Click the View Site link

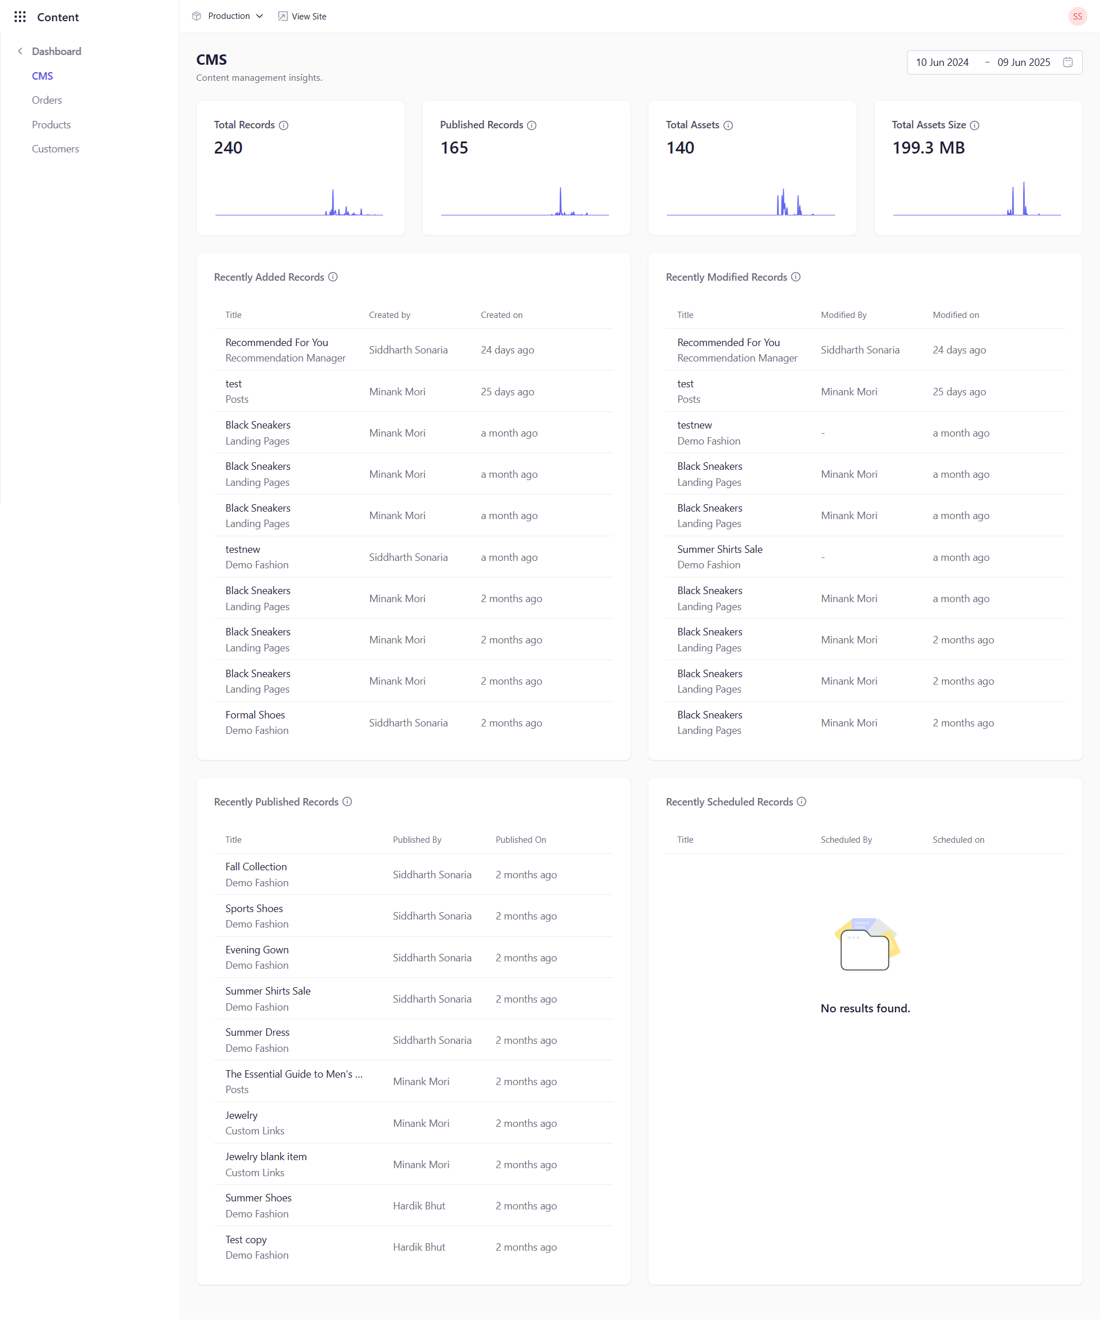pos(309,16)
